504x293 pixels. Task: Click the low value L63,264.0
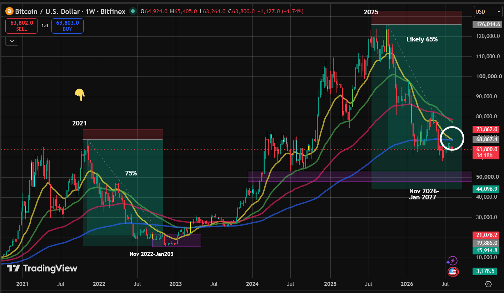(x=212, y=11)
